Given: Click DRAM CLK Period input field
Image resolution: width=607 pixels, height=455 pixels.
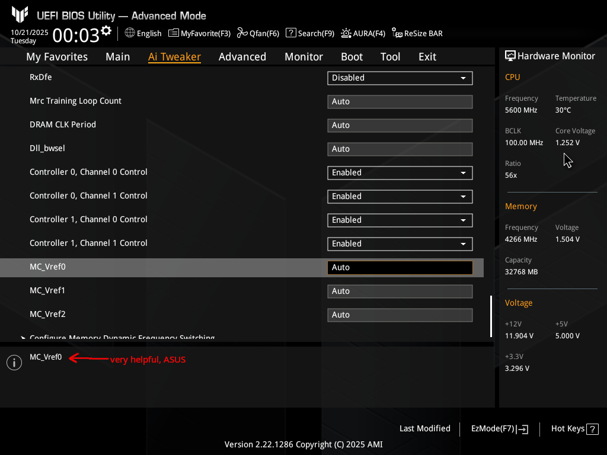Looking at the screenshot, I should 400,126.
